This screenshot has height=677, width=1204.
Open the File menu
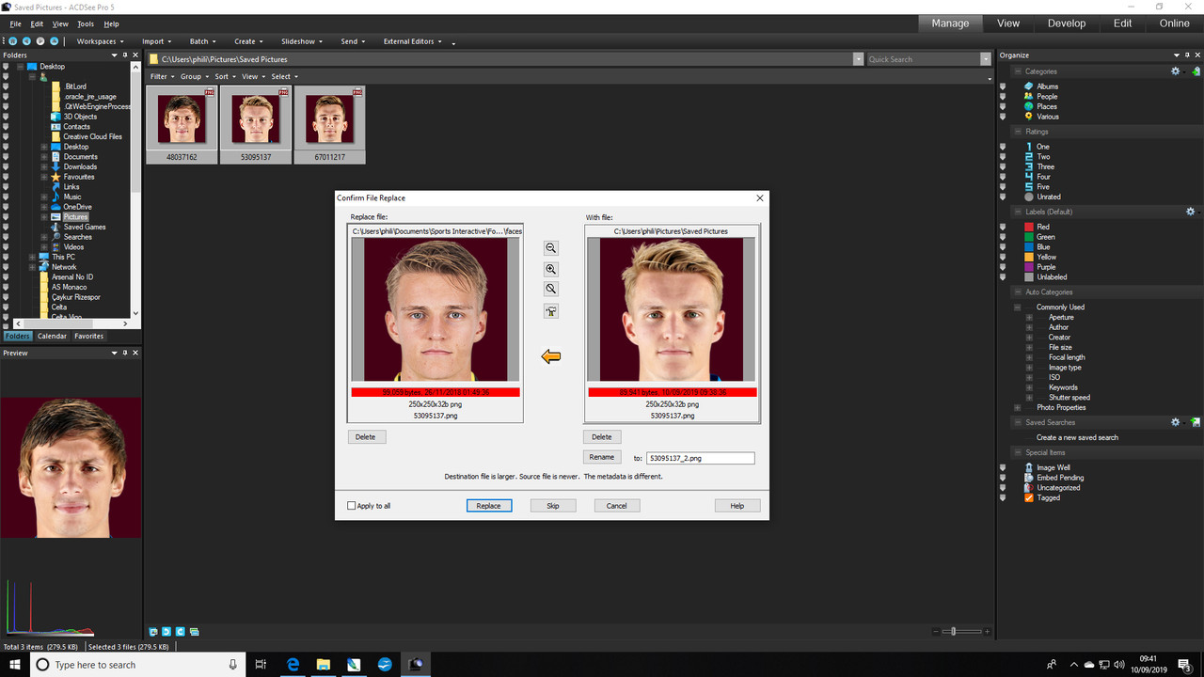15,24
